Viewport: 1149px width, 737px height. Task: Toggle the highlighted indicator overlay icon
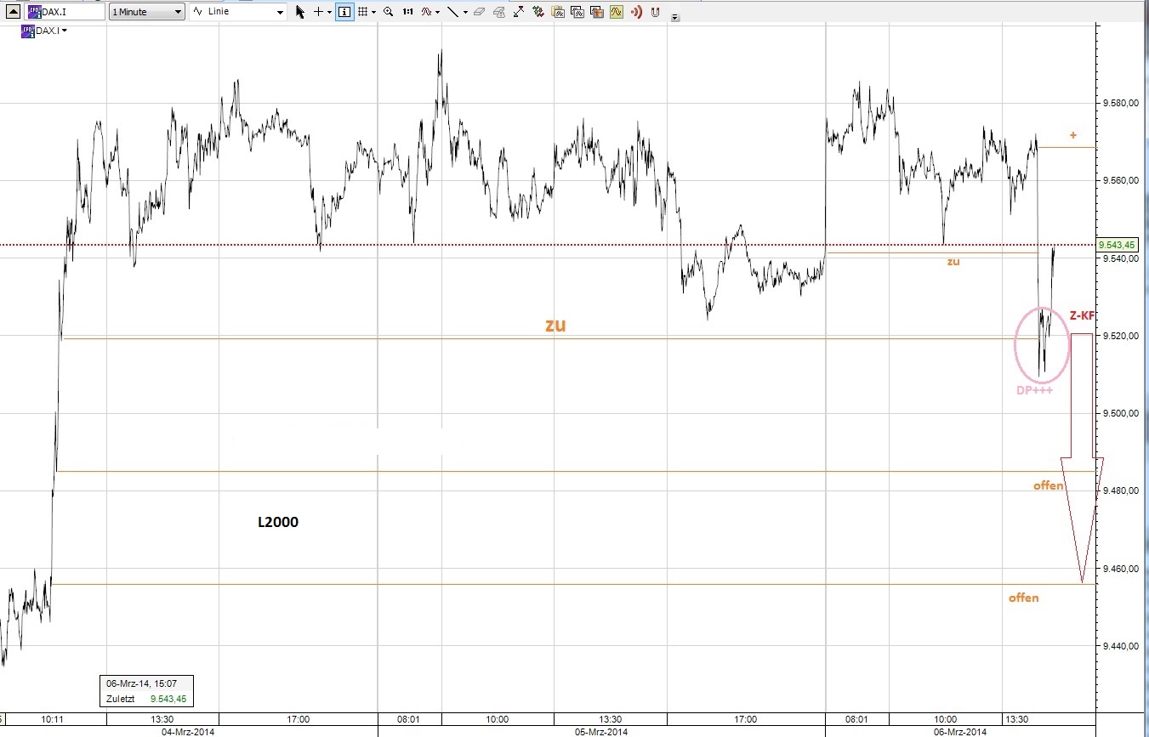click(616, 12)
